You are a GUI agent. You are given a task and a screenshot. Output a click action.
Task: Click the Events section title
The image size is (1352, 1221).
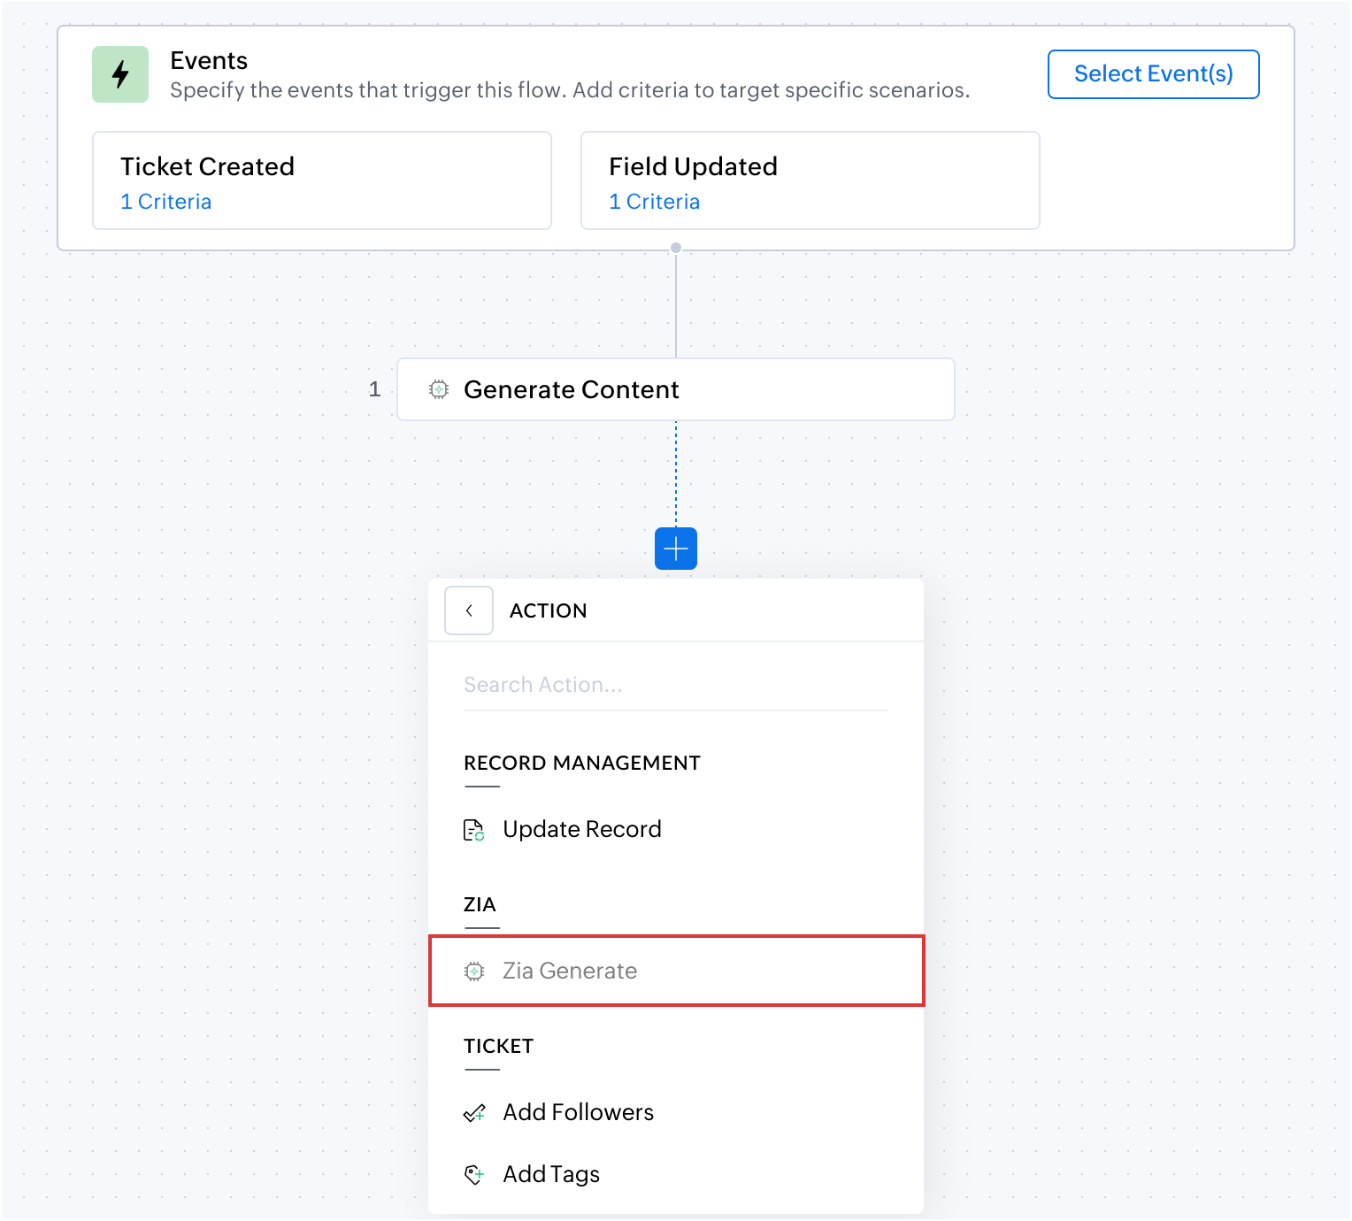tap(209, 60)
